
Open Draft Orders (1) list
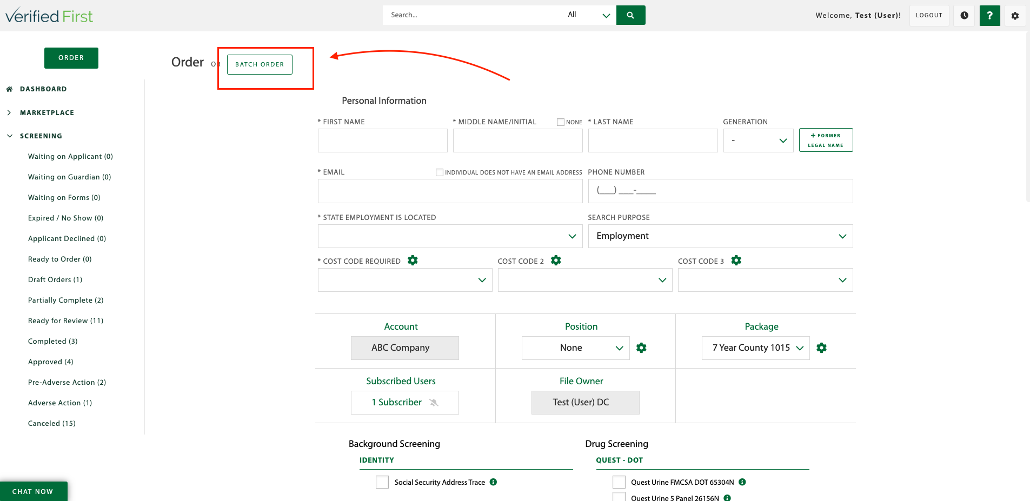tap(55, 280)
